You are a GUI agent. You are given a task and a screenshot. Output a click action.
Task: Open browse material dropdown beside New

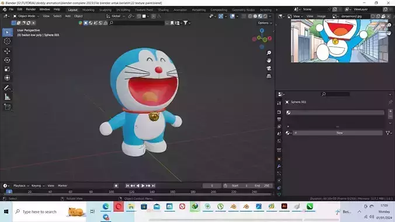point(289,133)
